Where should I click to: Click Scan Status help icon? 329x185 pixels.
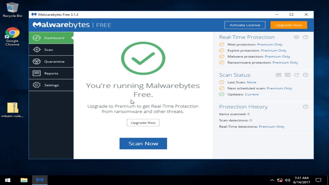click(305, 75)
